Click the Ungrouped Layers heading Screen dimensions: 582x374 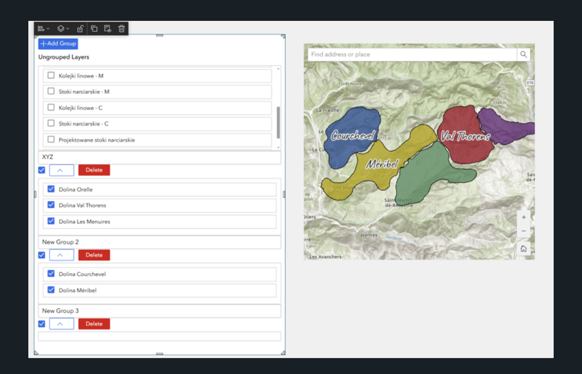(64, 57)
